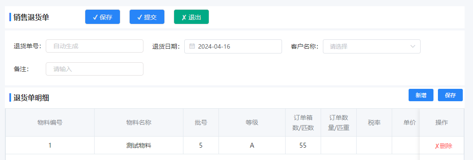Viewport: 473px width, 160px height.
Task: Delete the row with ✗删除 link
Action: point(443,146)
